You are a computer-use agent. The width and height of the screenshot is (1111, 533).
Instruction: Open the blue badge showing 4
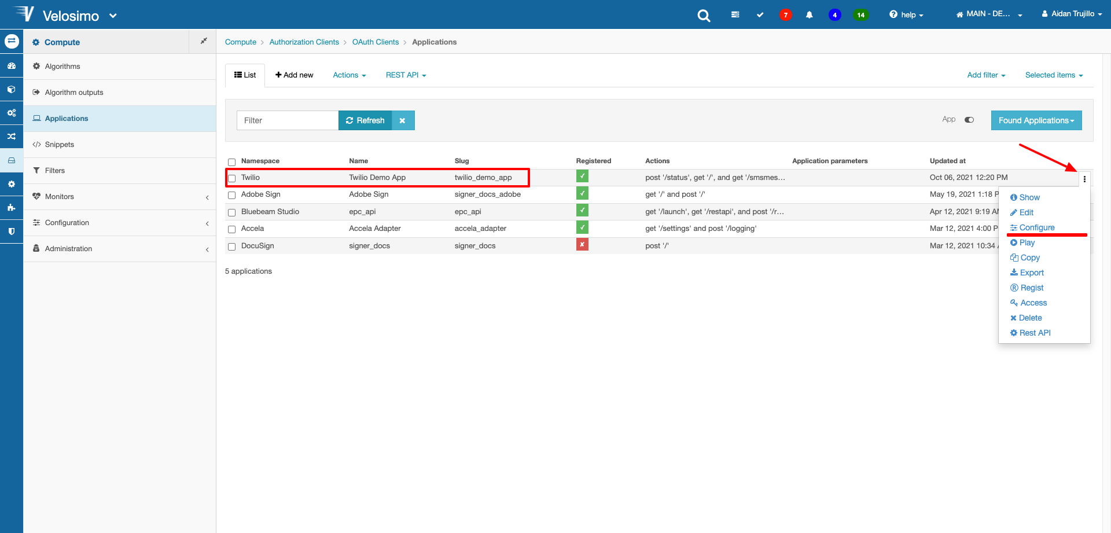click(834, 15)
